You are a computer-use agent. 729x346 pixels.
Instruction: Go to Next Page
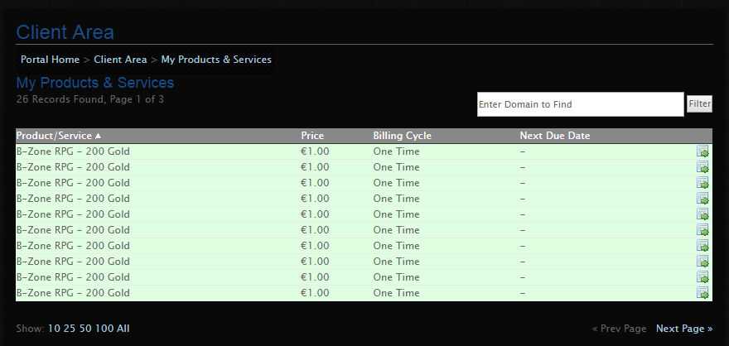click(x=684, y=329)
